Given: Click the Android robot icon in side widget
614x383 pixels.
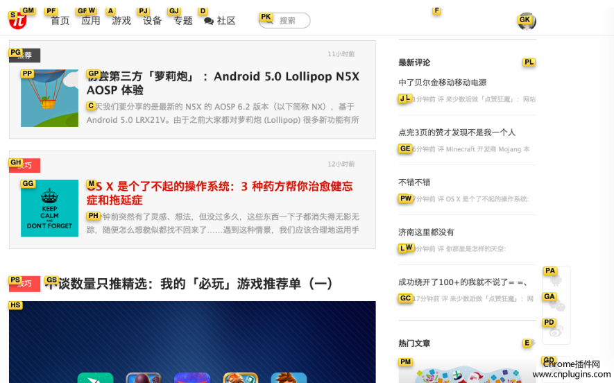Looking at the screenshot, I should click(x=556, y=280).
